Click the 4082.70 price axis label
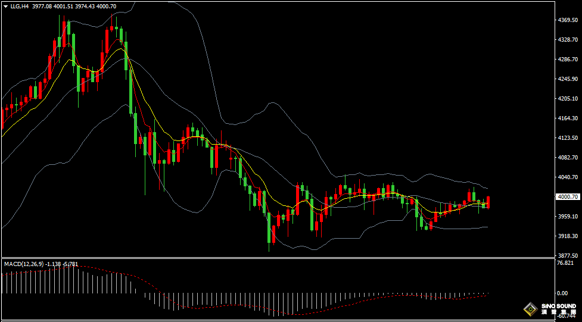This screenshot has height=322, width=582. click(567, 158)
